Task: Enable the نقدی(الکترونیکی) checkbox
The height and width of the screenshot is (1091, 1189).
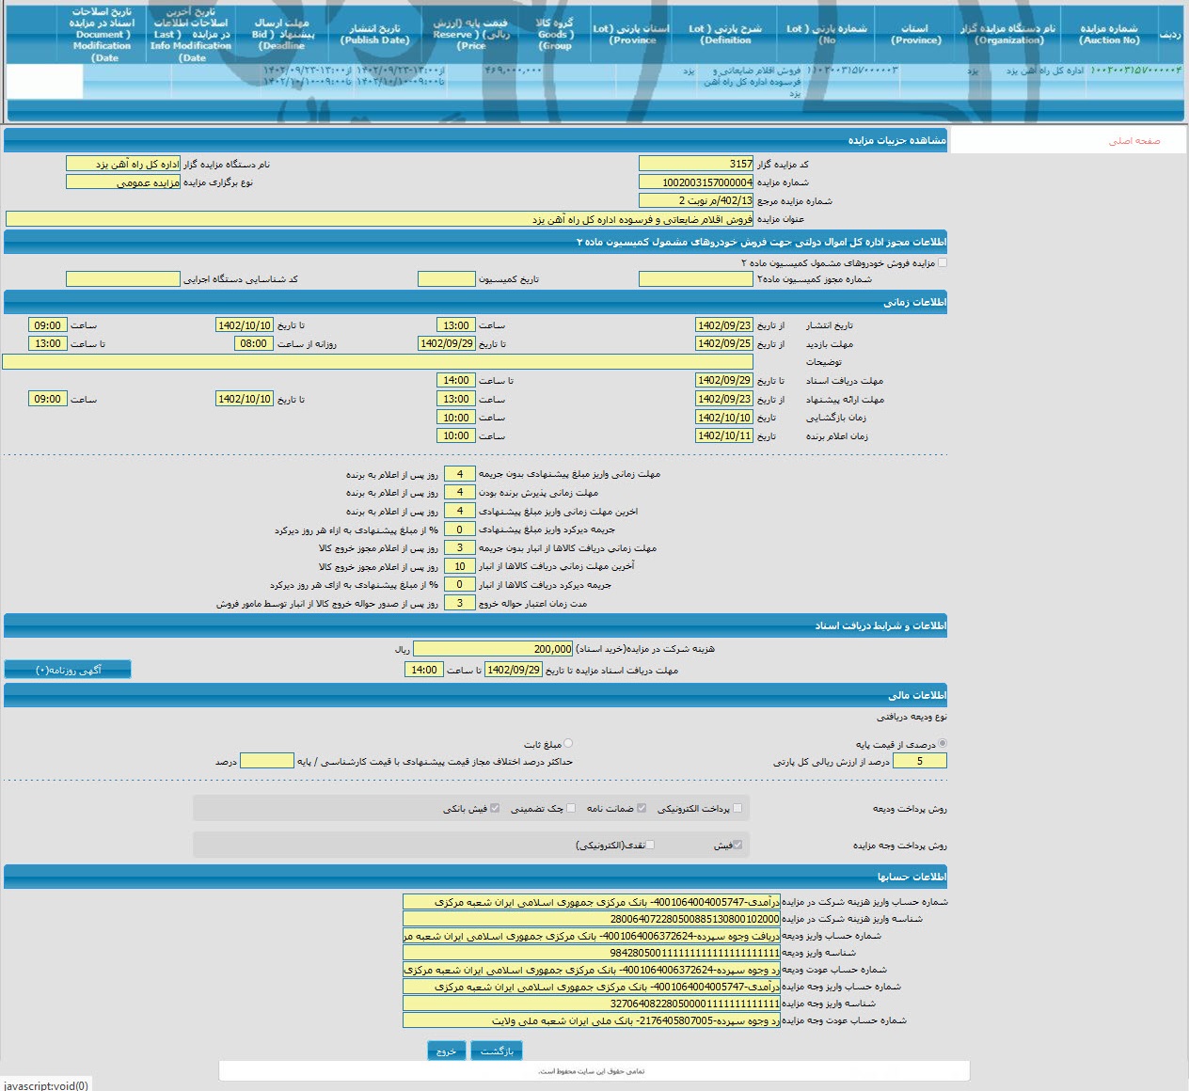Action: 650,845
